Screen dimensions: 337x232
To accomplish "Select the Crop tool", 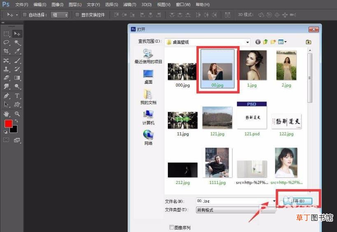I will tap(7, 51).
